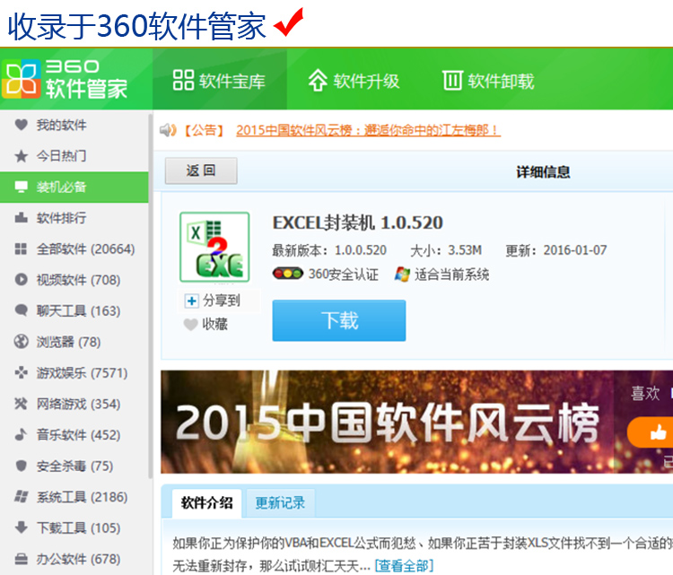Open 安全杀毒 (75) category
The width and height of the screenshot is (673, 575).
coord(74,466)
